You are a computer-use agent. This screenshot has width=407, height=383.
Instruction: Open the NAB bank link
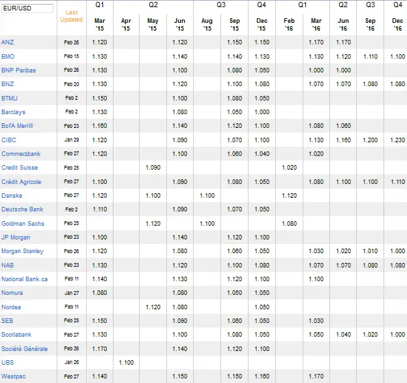[x=8, y=266]
